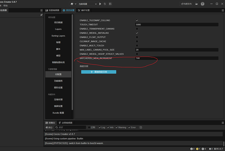Click the pin icon in inspector

(x=41, y=15)
